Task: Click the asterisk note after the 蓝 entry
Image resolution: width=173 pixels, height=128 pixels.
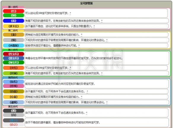Action: pos(102,21)
